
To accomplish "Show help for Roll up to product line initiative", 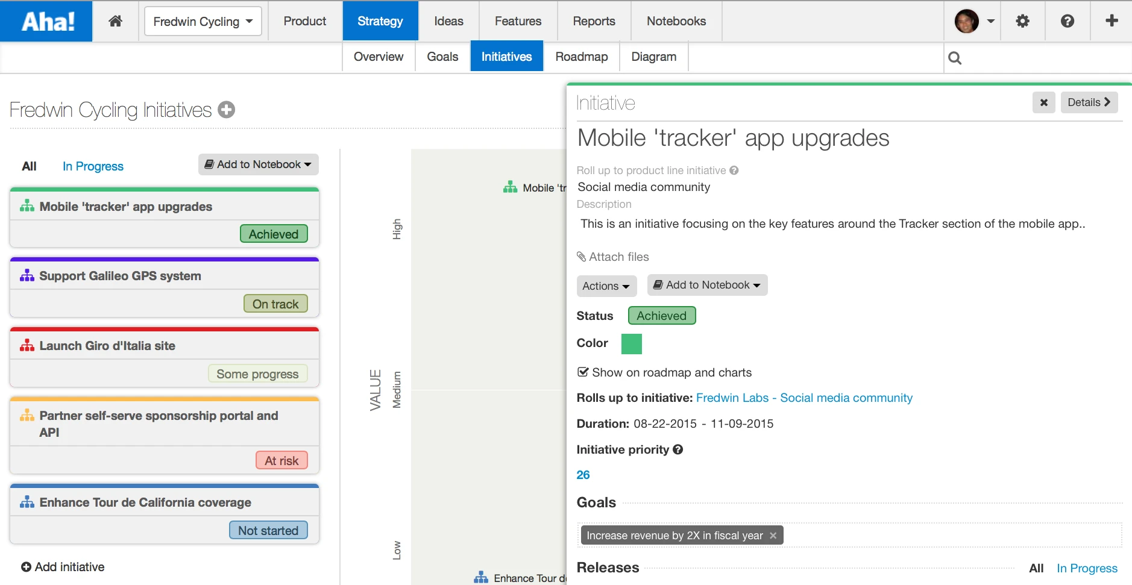I will (734, 170).
